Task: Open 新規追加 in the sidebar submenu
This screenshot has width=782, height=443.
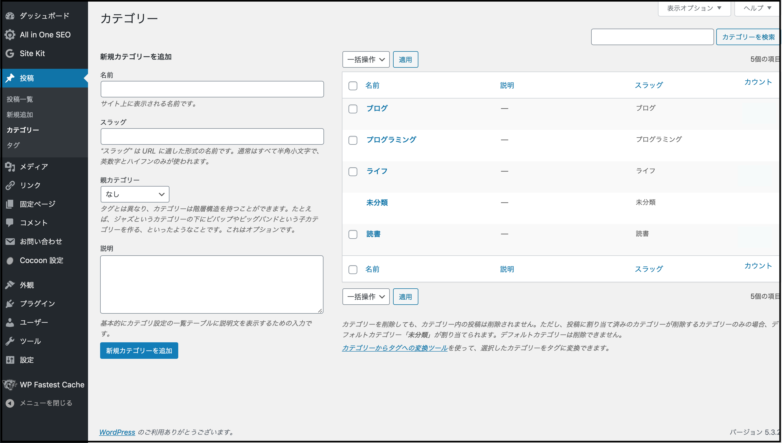Action: pyautogui.click(x=20, y=115)
